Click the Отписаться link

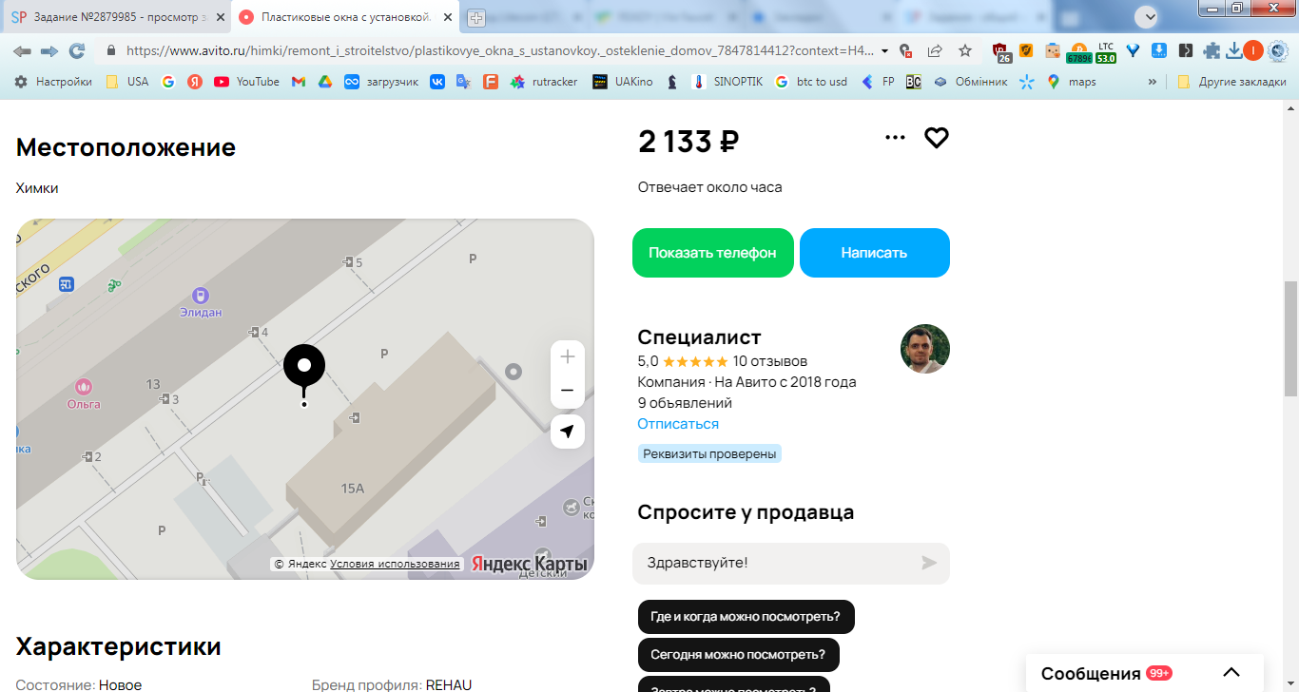pos(678,424)
